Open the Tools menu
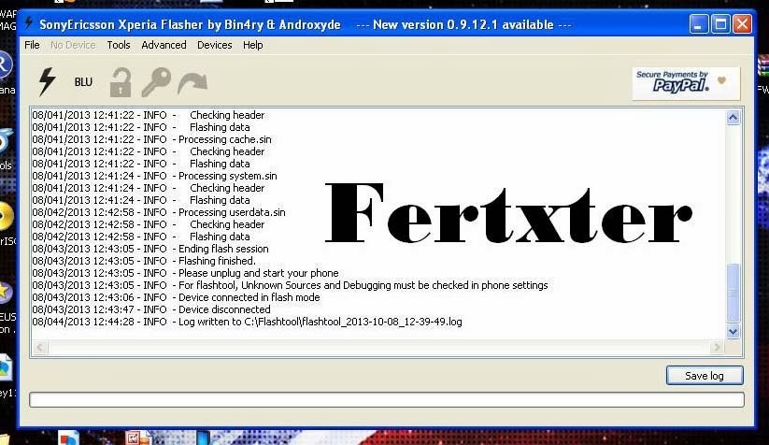The image size is (769, 445). click(x=119, y=45)
